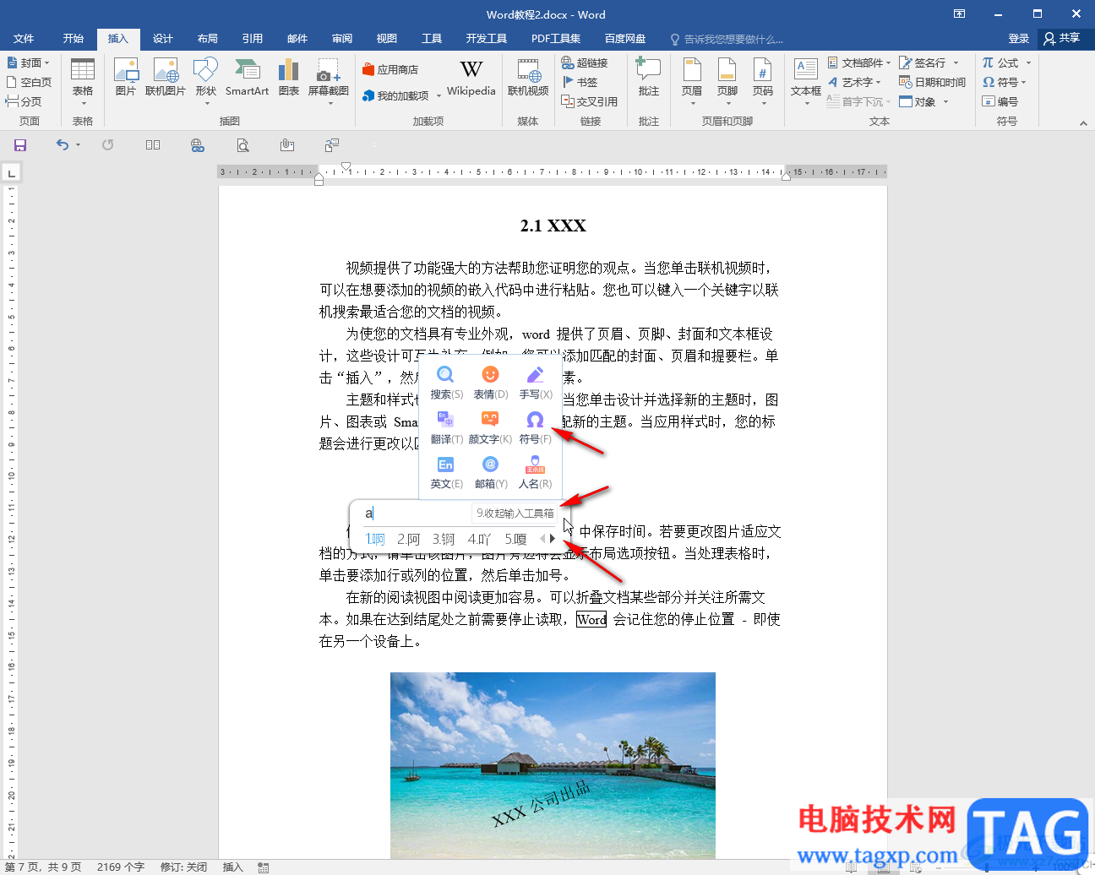Click 表情(D) emoji in input toolbox
Image resolution: width=1095 pixels, height=875 pixels.
pyautogui.click(x=490, y=383)
